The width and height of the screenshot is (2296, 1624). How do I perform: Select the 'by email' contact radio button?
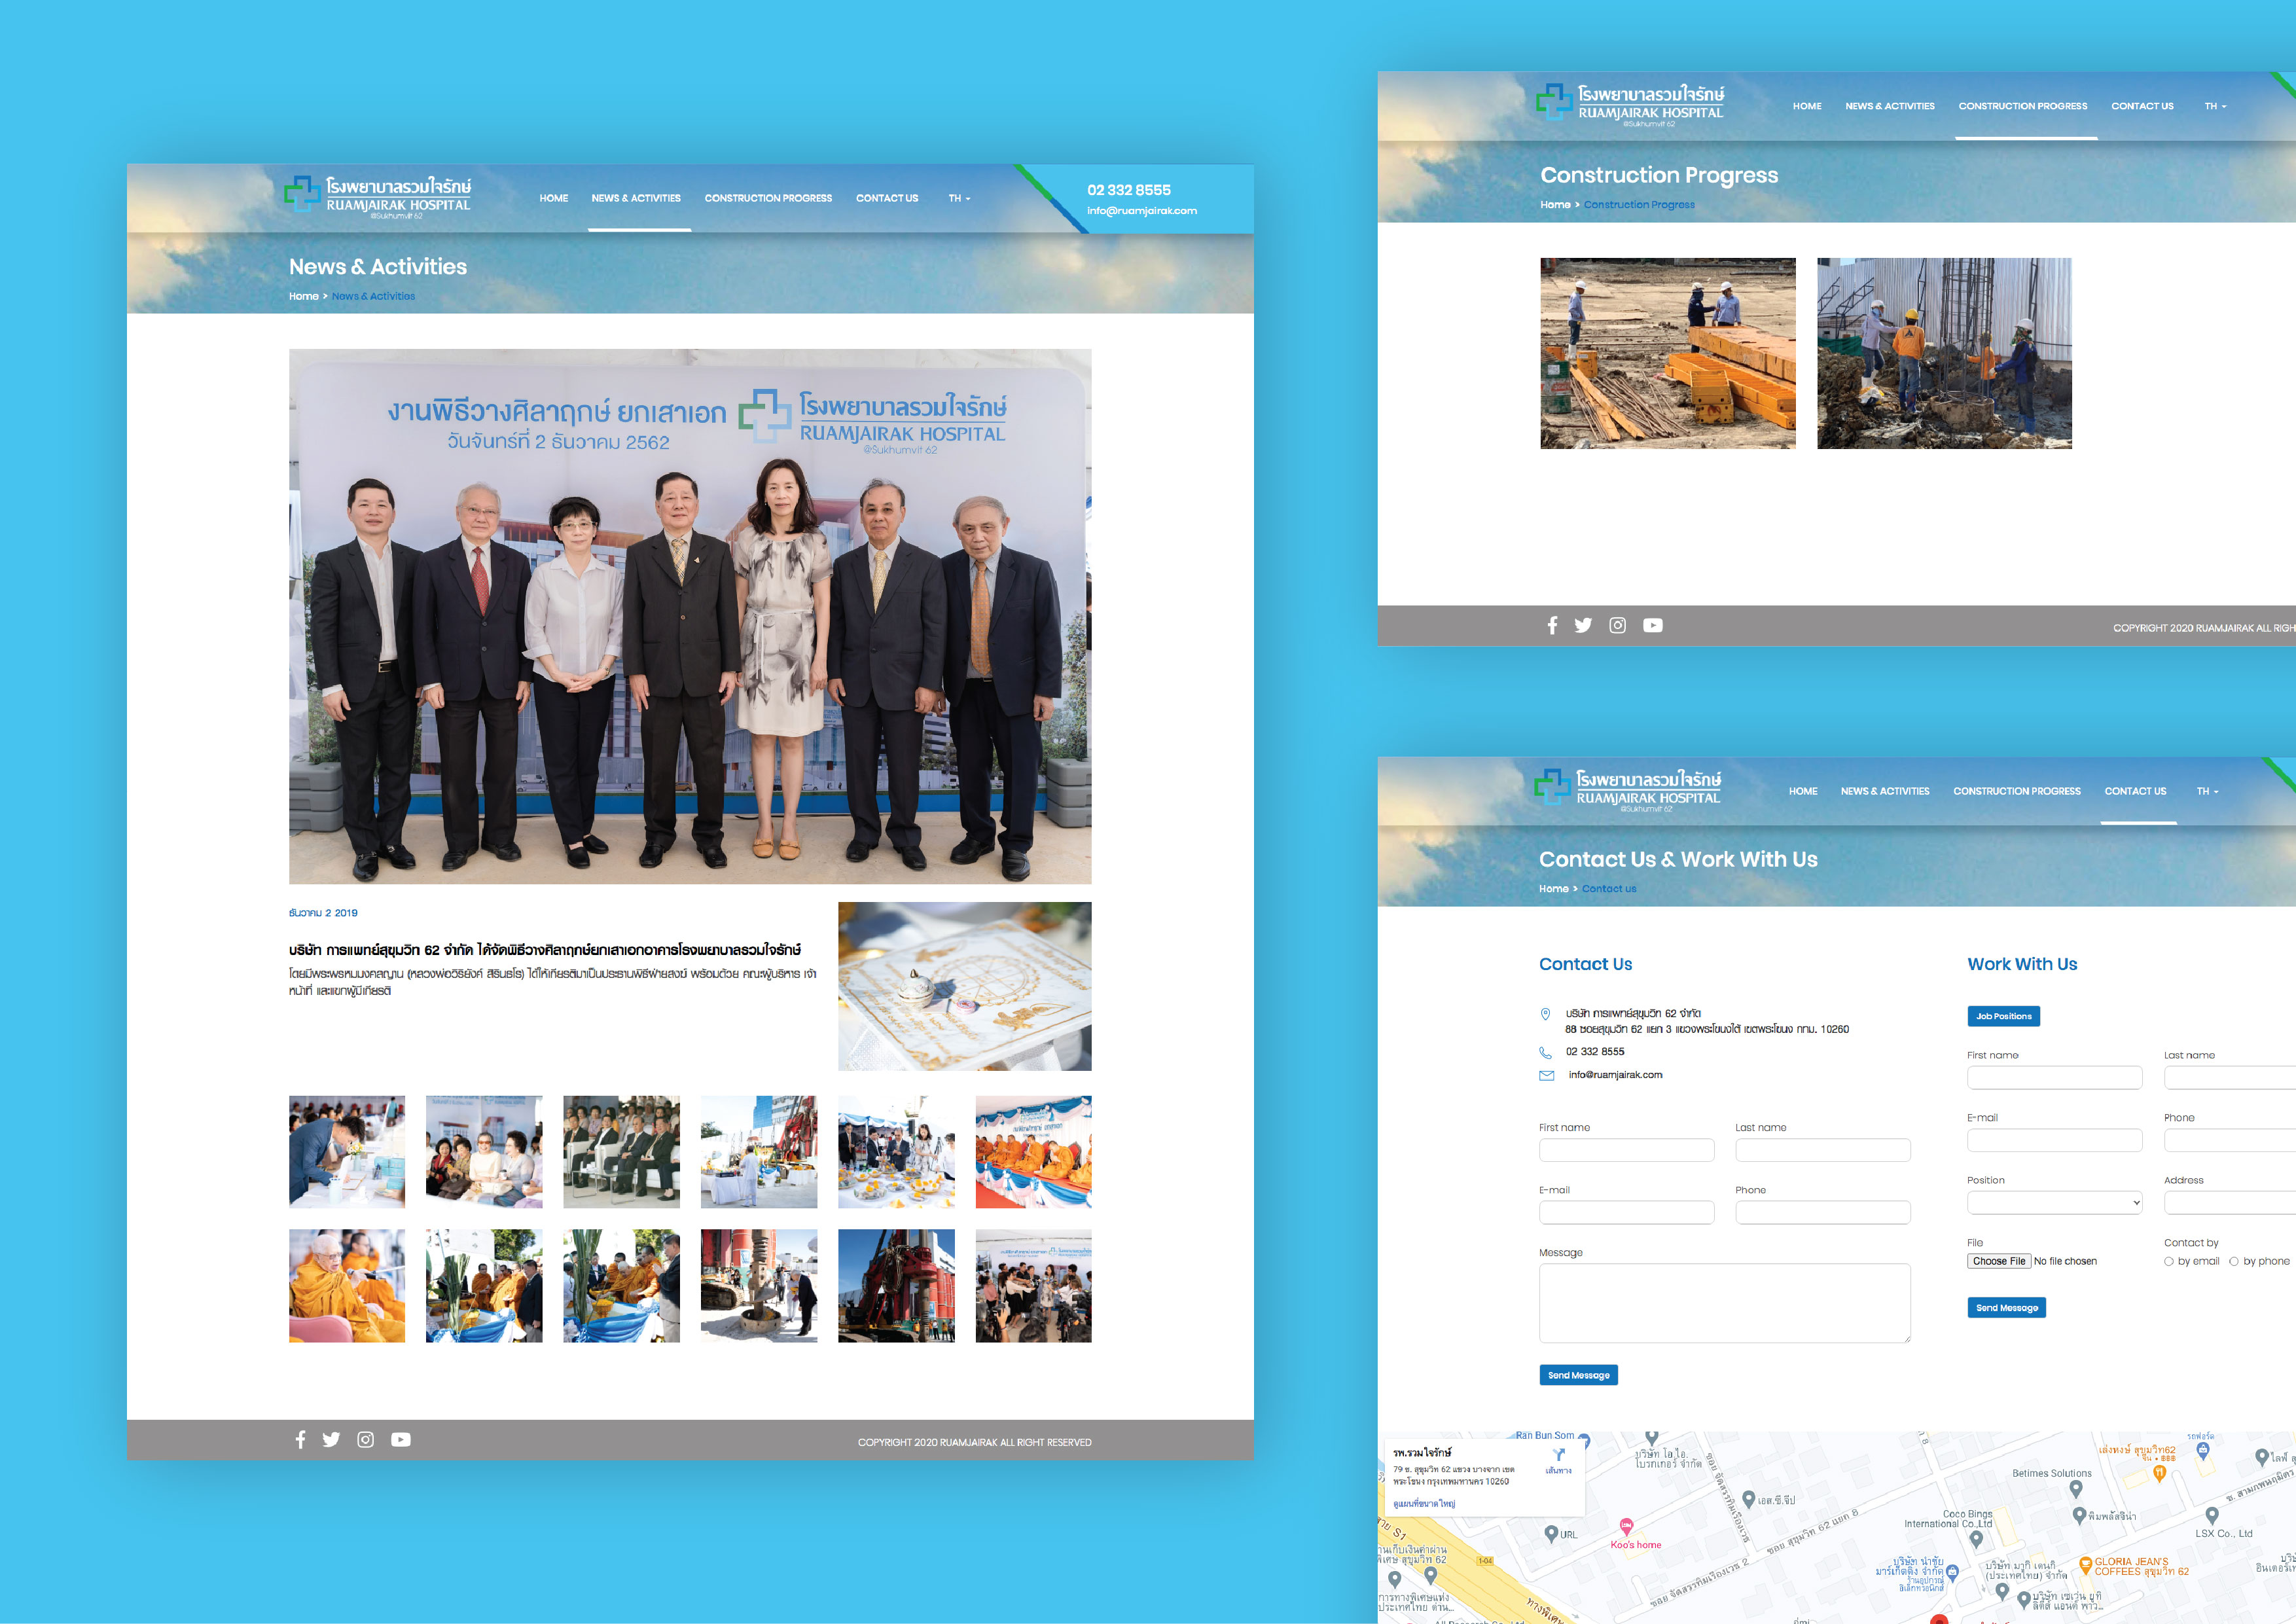tap(2169, 1261)
